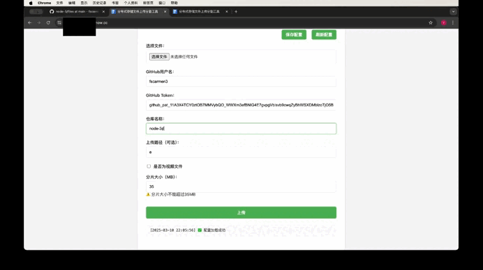
Task: Open the 帮助 menu
Action: (x=174, y=3)
